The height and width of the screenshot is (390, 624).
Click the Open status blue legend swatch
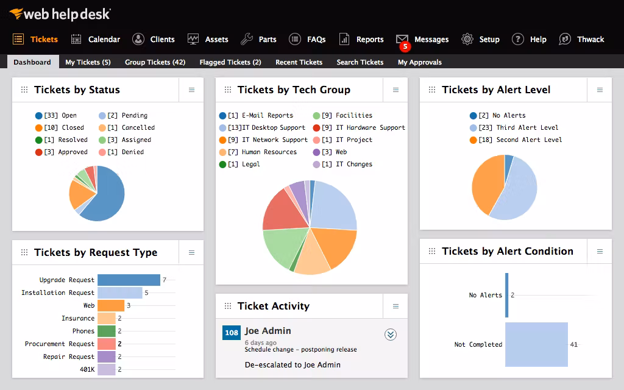(x=39, y=115)
